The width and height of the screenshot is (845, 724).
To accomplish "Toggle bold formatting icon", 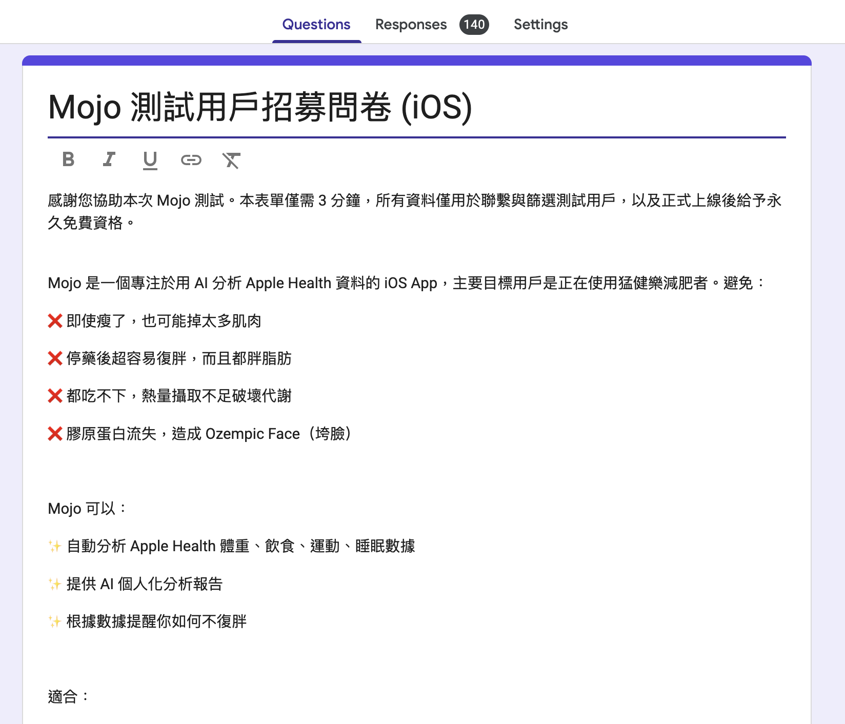I will [68, 159].
